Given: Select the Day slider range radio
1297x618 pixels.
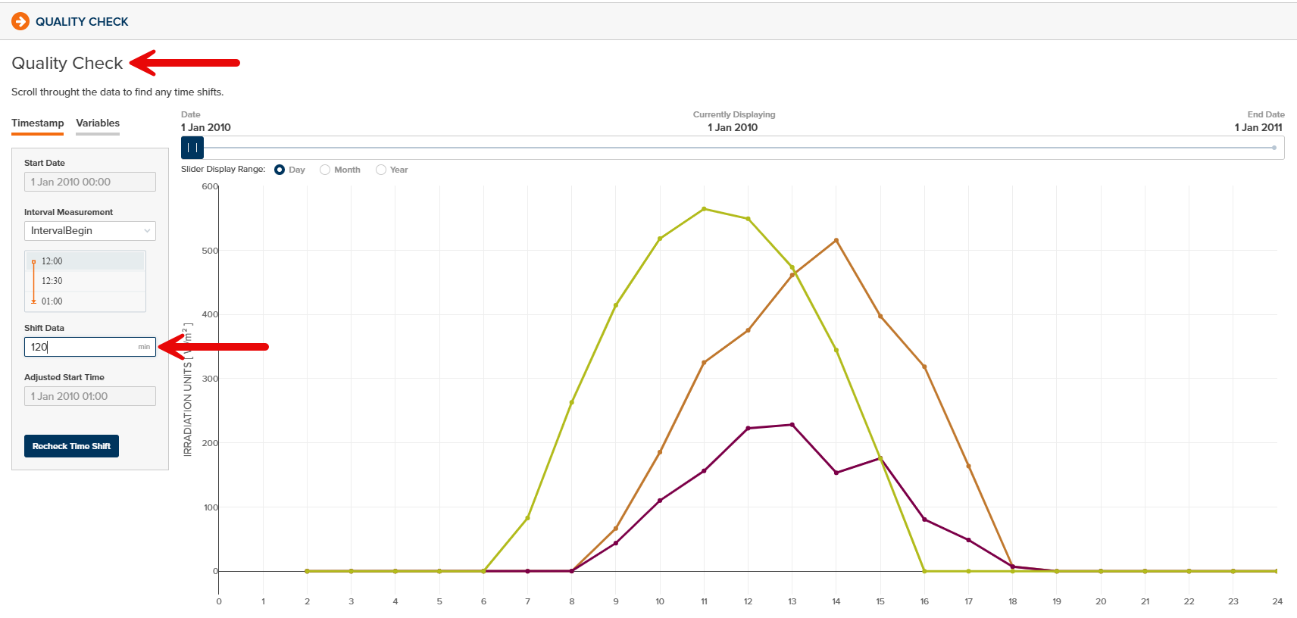Looking at the screenshot, I should click(x=280, y=170).
